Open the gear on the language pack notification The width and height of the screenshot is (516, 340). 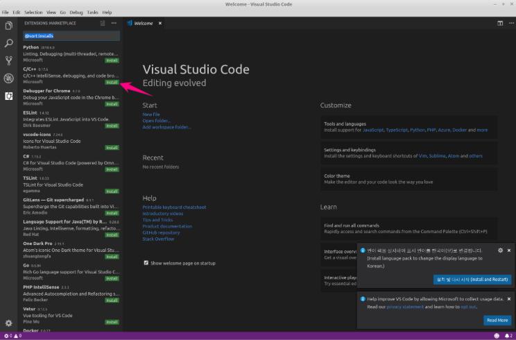click(500, 250)
